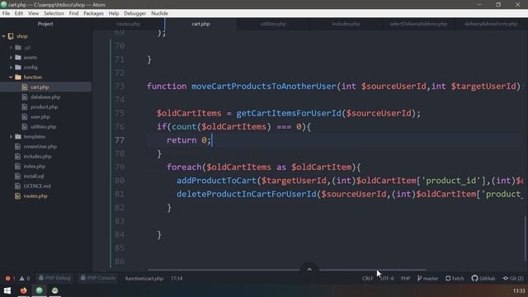Open the Packages menu
This screenshot has height=297, width=528.
93,13
